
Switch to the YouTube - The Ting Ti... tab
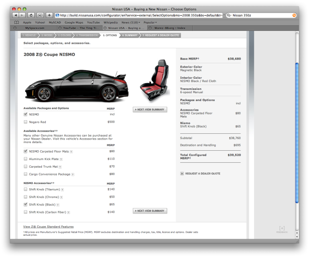[81, 28]
